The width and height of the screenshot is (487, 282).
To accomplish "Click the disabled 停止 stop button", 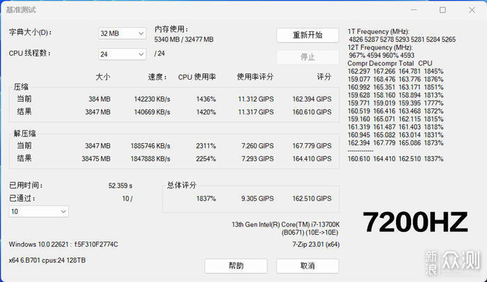I will (308, 57).
